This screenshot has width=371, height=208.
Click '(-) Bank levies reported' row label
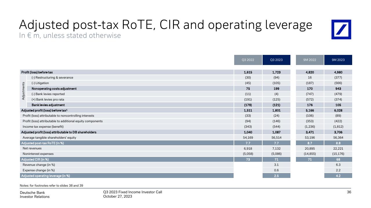click(48, 94)
